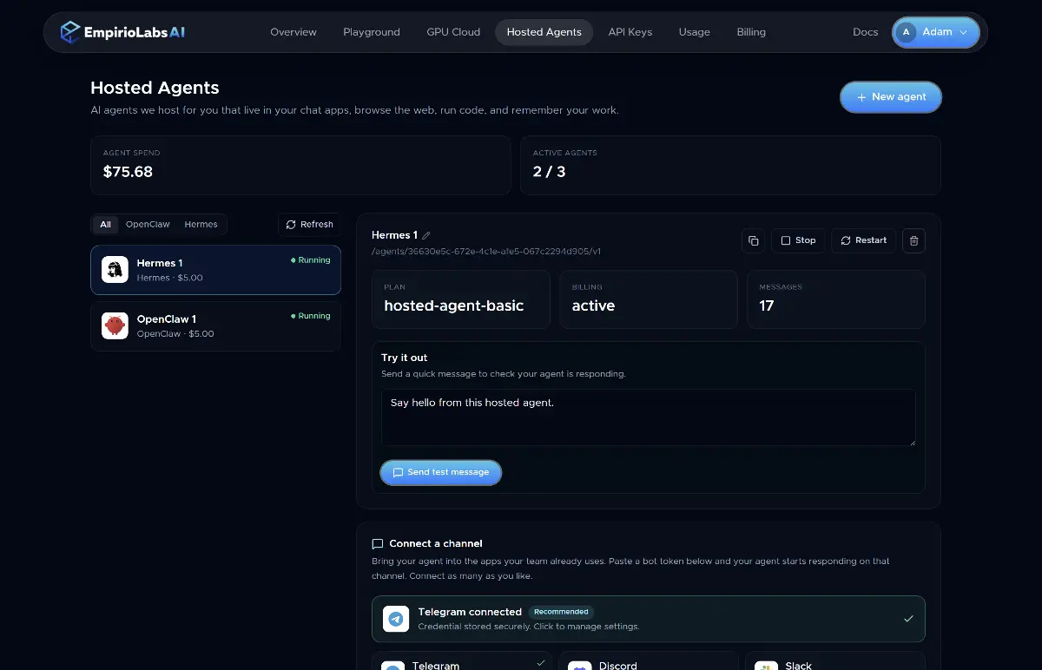Filter agents by Hermes
Screen dimensions: 1042x670
coord(201,225)
